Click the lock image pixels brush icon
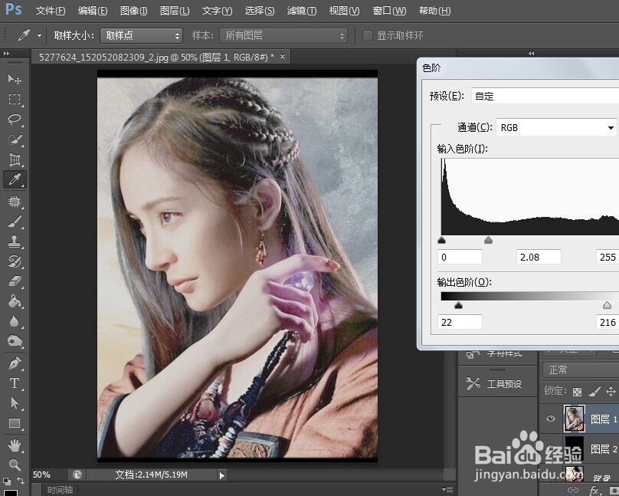 point(594,391)
